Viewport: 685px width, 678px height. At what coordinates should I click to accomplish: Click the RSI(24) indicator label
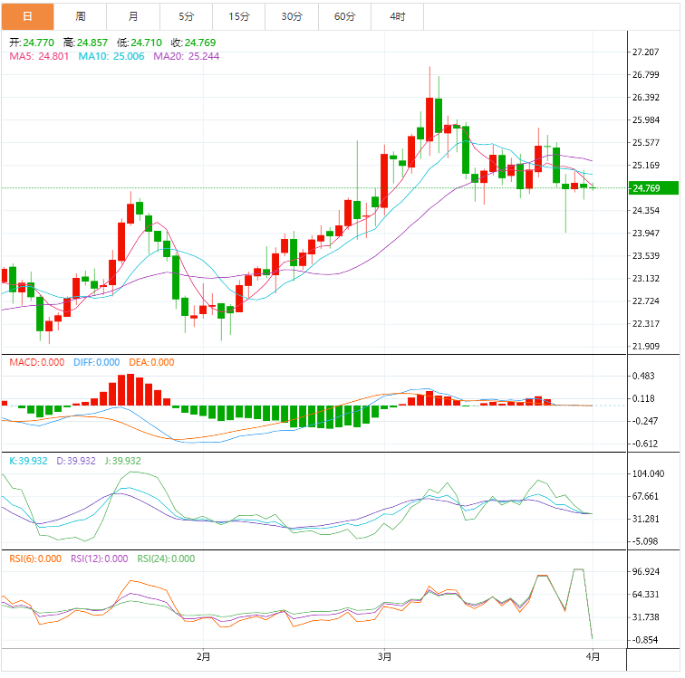(166, 559)
